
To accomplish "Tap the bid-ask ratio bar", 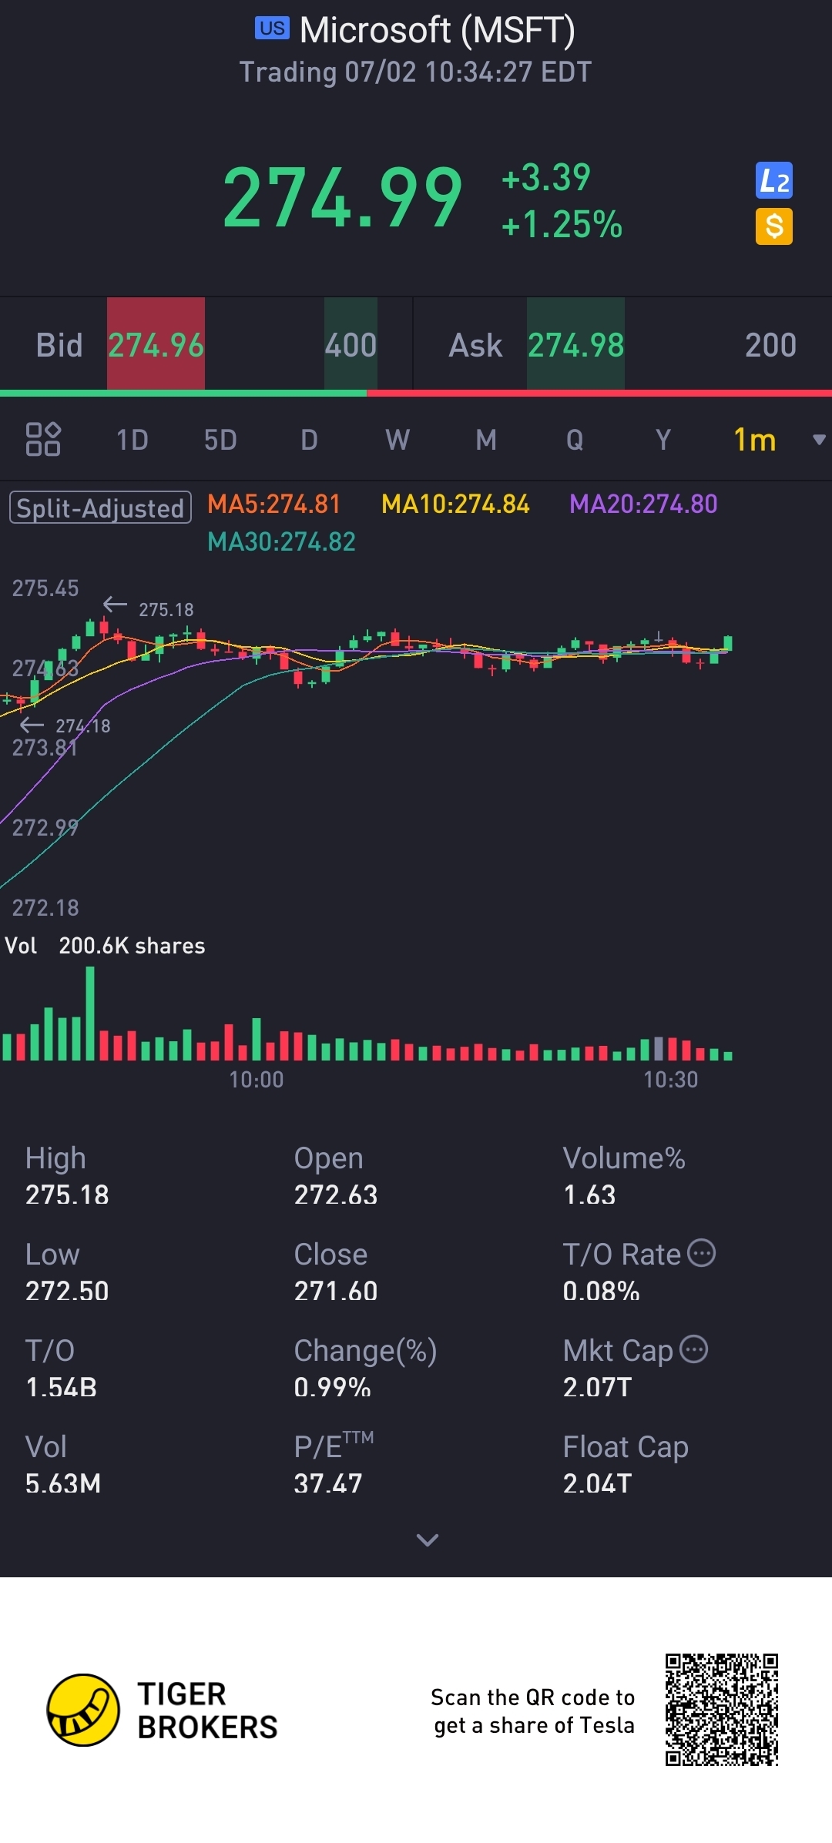I will (x=416, y=394).
